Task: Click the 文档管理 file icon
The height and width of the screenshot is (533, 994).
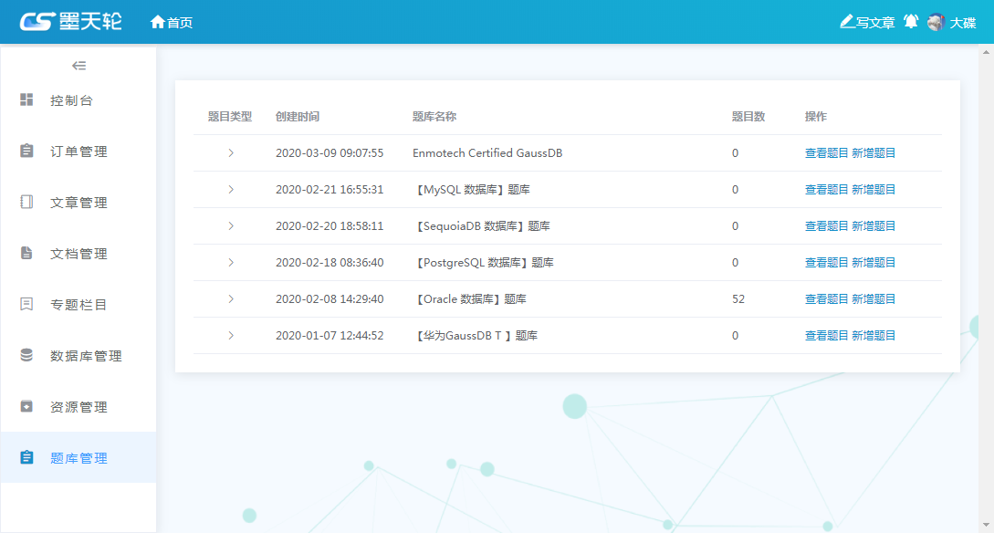Action: pyautogui.click(x=26, y=253)
